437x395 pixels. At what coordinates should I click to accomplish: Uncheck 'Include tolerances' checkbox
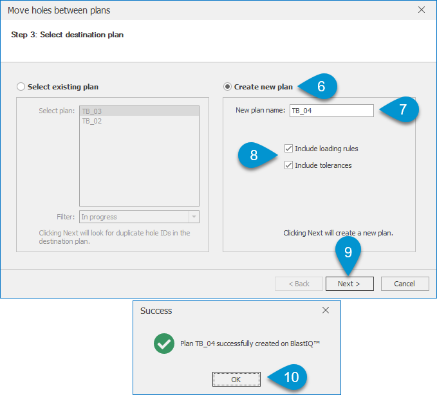[x=288, y=165]
